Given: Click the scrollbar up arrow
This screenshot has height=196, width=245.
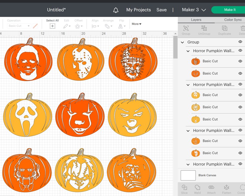Looking at the screenshot, I should [175, 34].
